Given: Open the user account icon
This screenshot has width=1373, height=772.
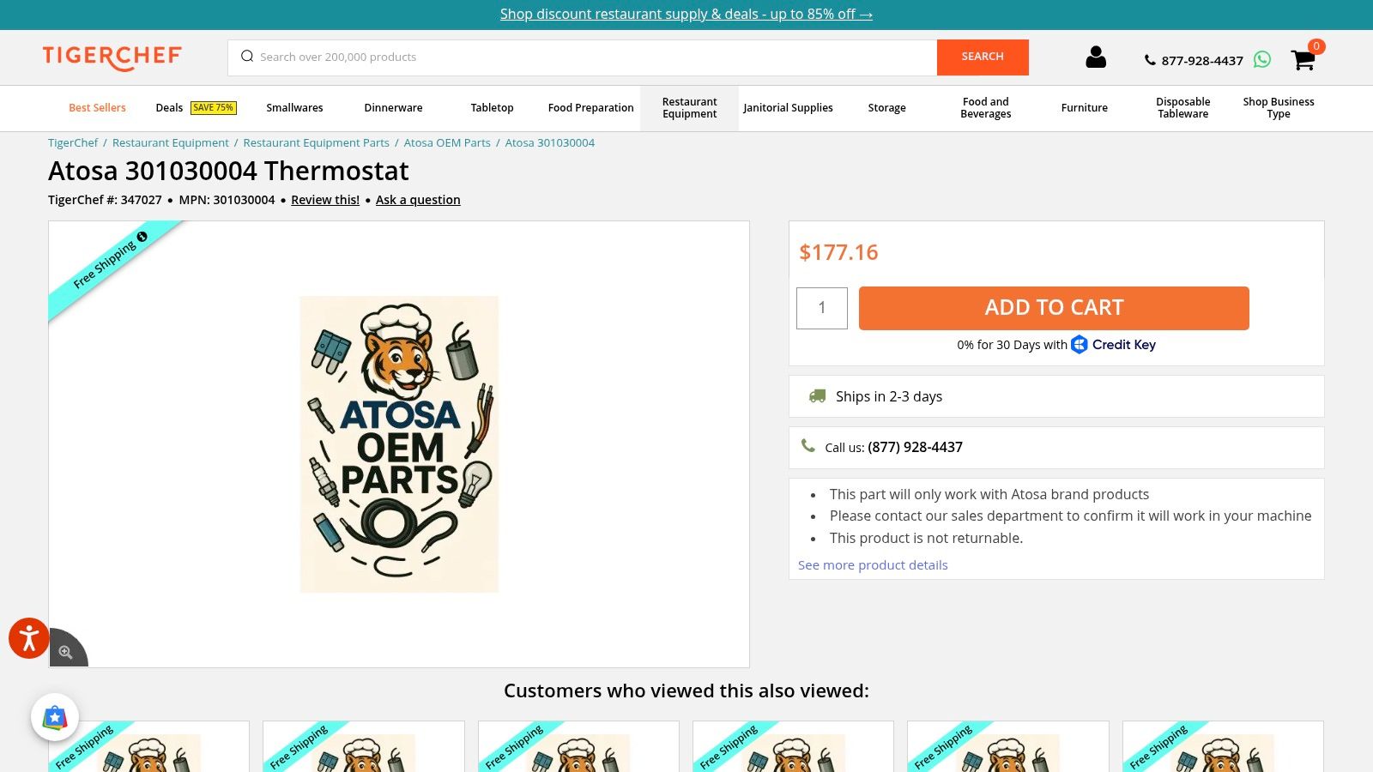Looking at the screenshot, I should click(x=1095, y=57).
